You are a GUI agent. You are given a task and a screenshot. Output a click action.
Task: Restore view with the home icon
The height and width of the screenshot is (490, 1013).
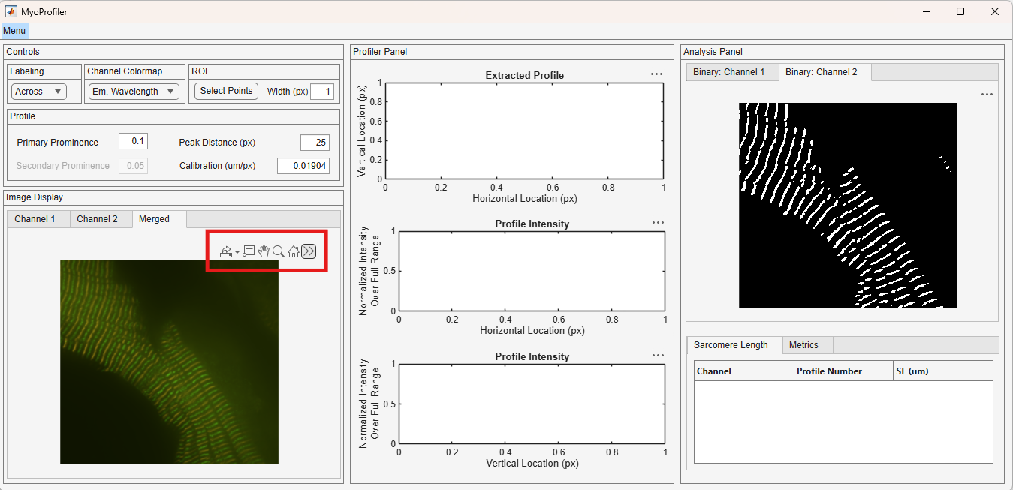click(x=294, y=251)
